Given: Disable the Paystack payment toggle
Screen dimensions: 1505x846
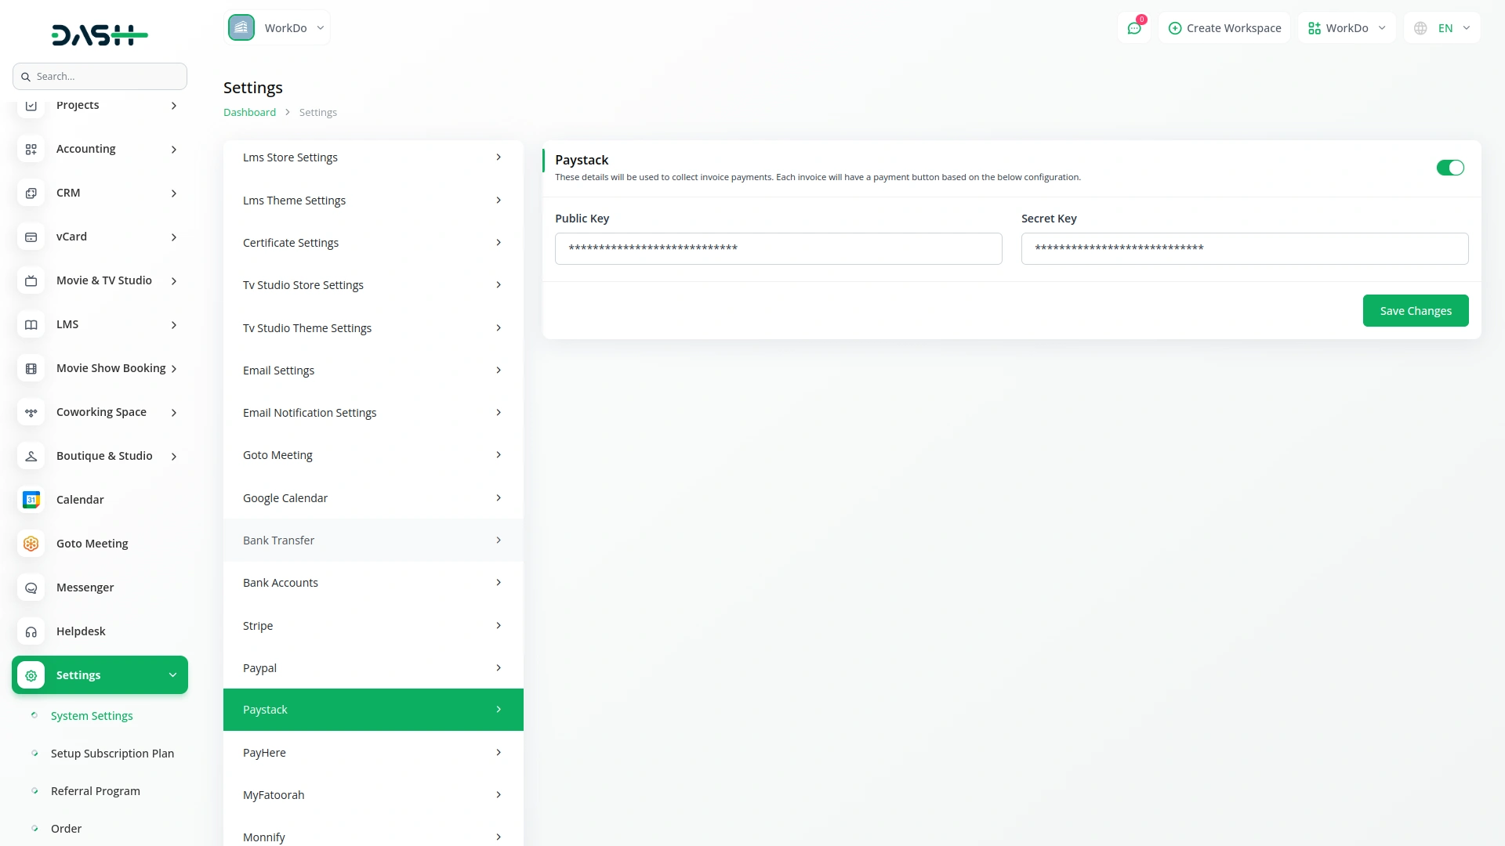Looking at the screenshot, I should [x=1450, y=168].
